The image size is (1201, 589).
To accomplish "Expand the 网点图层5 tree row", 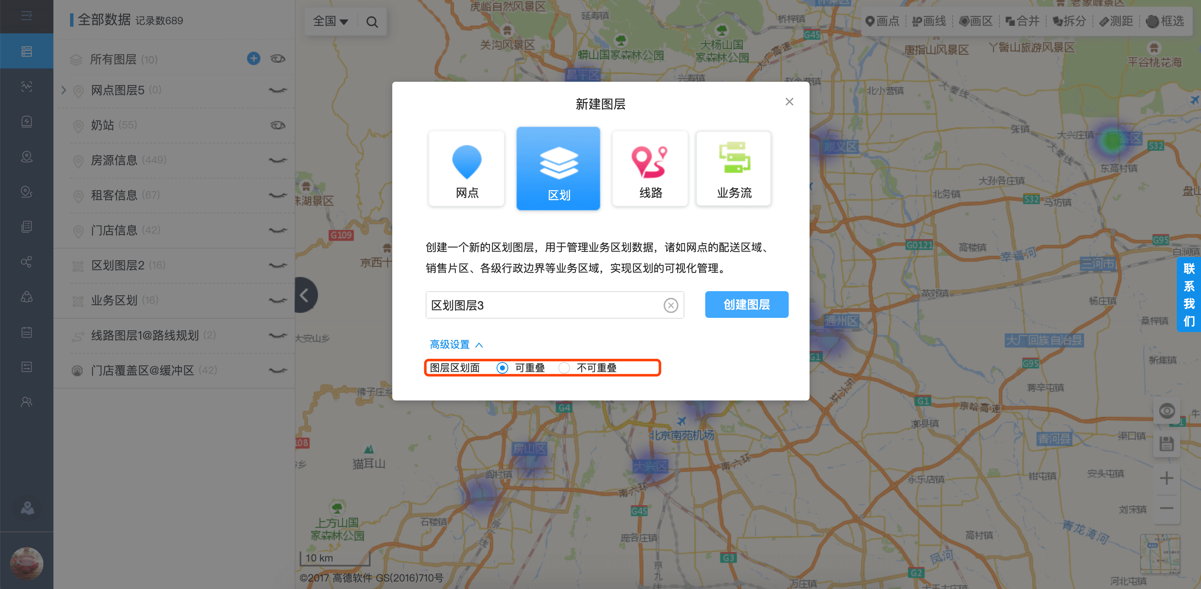I will 64,90.
